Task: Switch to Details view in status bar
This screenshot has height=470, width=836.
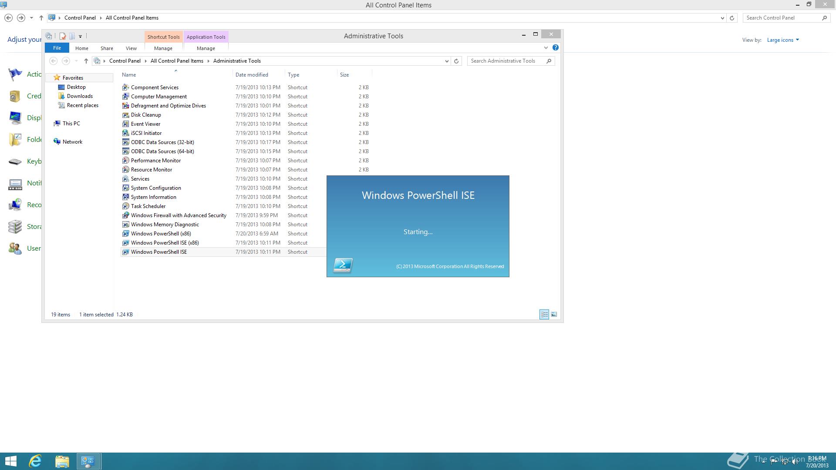Action: tap(544, 314)
